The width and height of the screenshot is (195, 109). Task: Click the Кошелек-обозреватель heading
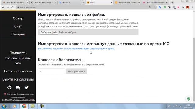(61, 60)
